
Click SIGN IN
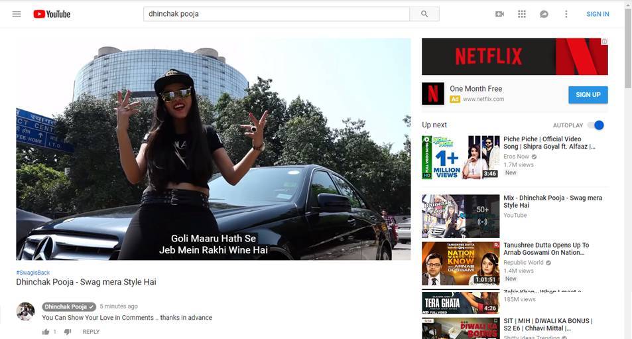pos(598,14)
